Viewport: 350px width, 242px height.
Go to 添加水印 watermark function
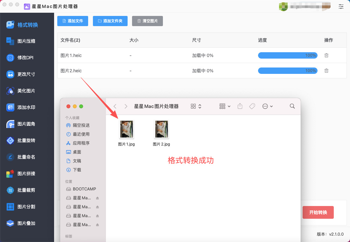pos(21,107)
